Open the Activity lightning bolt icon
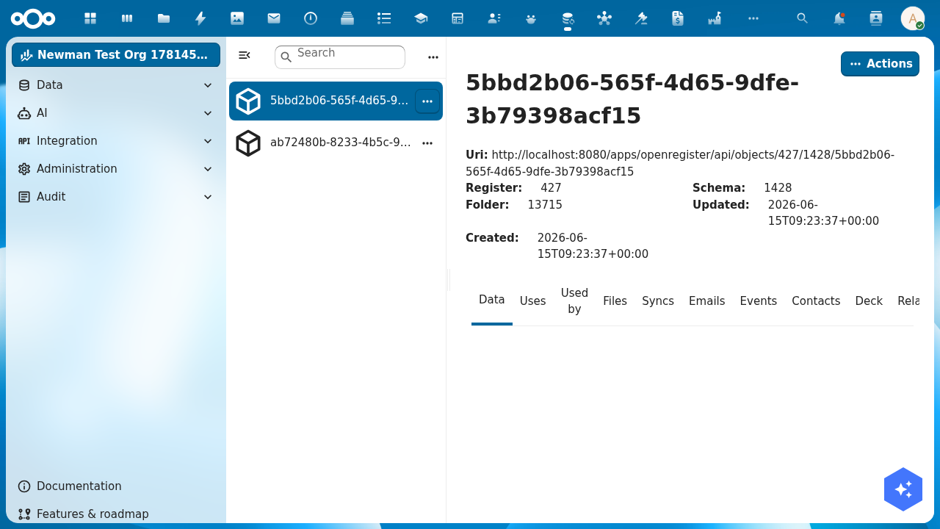The width and height of the screenshot is (940, 529). point(200,18)
